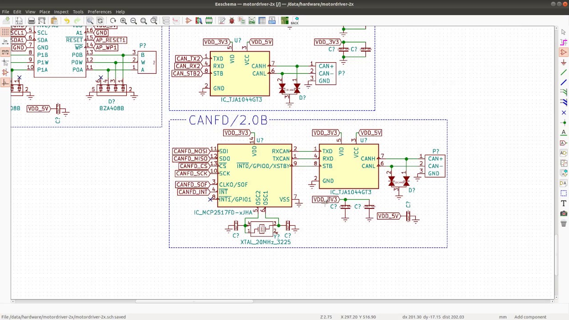Click the IC_MCP2517FD-xJHA label

[x=223, y=212]
